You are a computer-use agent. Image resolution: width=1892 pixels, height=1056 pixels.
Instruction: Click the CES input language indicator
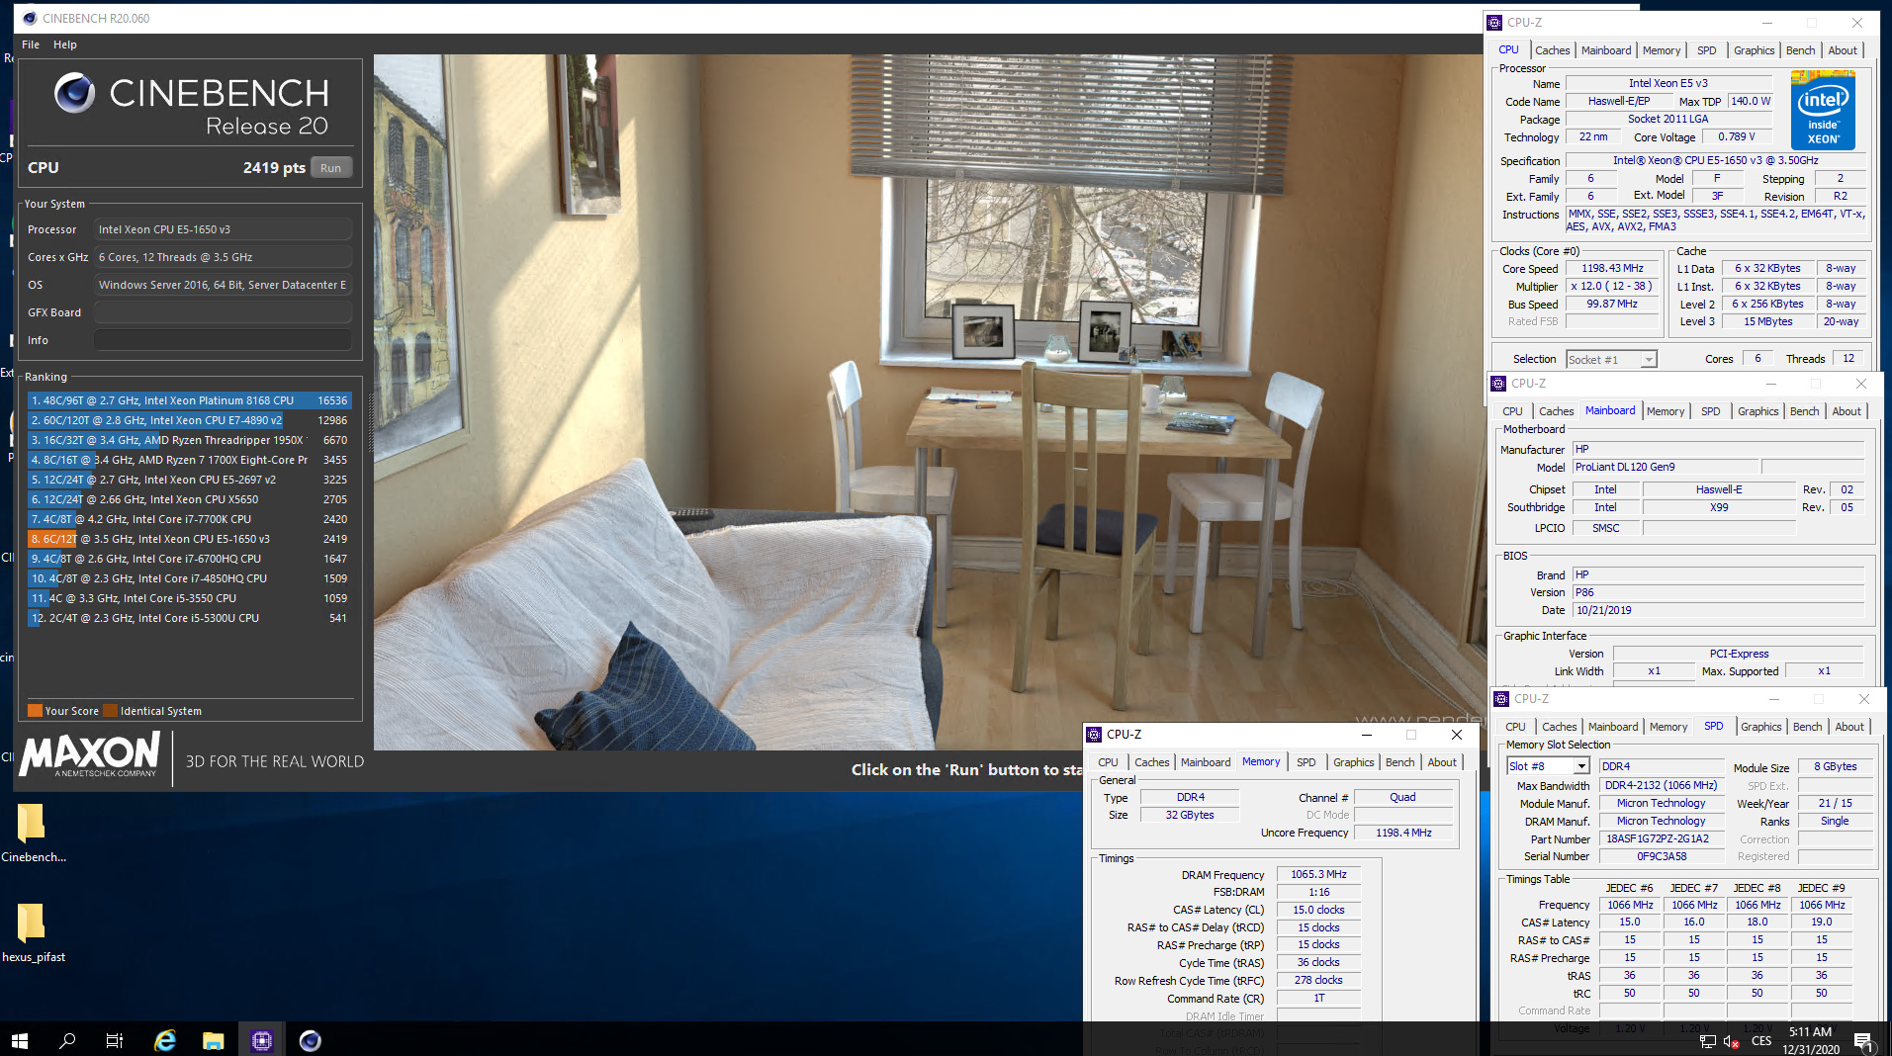[x=1761, y=1041]
